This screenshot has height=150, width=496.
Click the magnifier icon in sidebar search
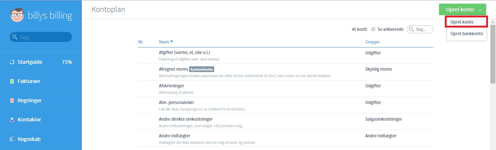point(15,37)
